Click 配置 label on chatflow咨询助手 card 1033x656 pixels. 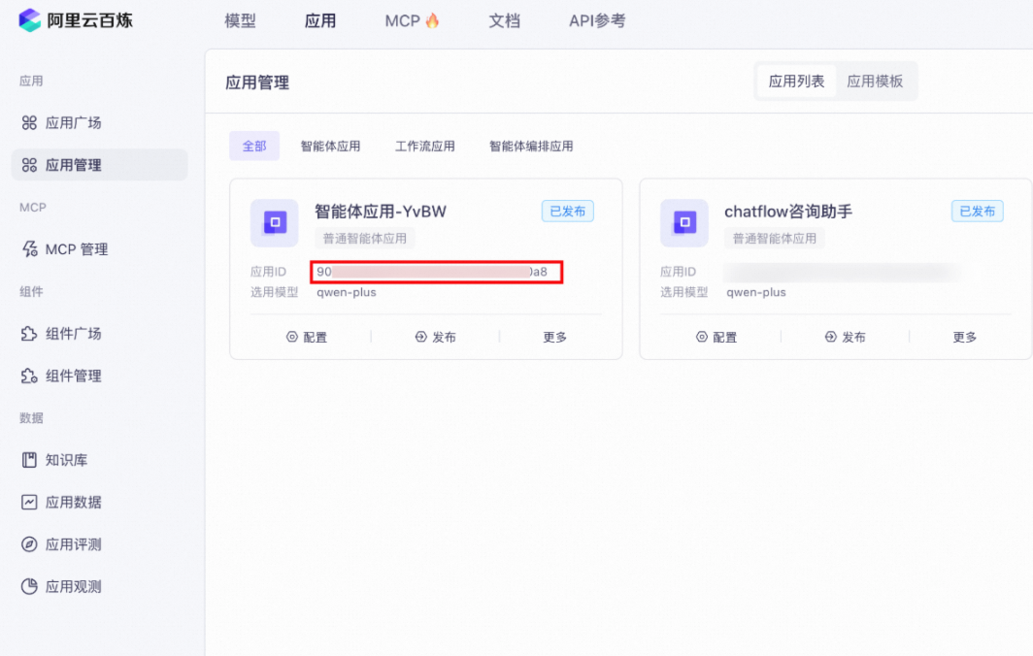724,338
